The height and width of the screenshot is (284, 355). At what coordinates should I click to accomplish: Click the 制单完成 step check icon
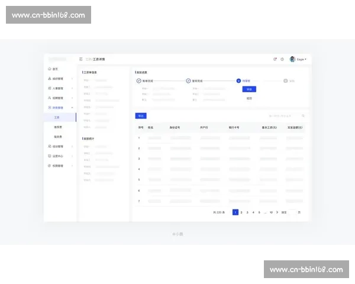[x=139, y=80]
